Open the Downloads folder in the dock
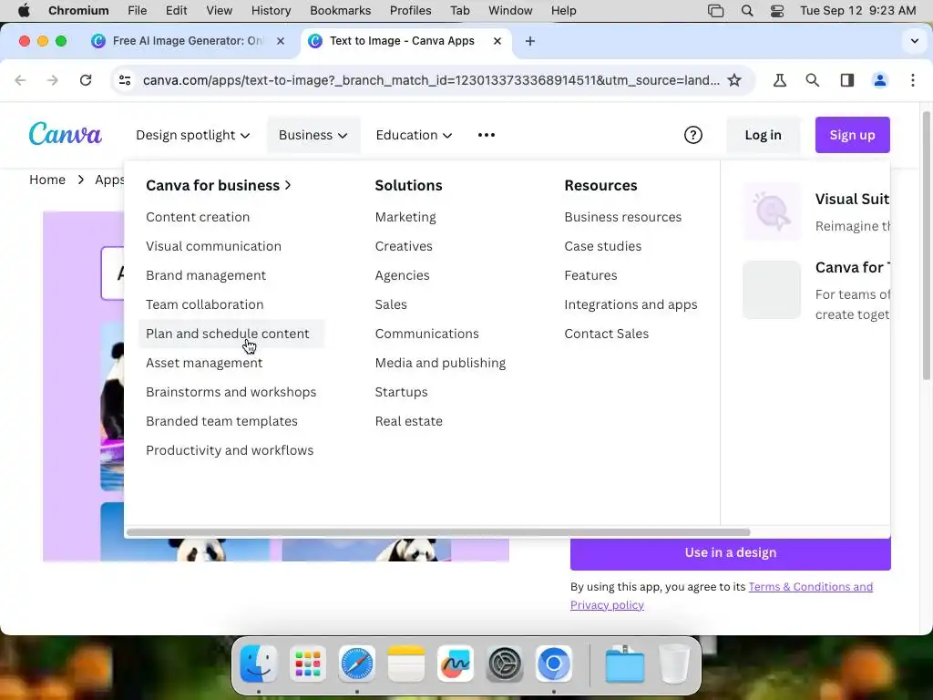 [x=625, y=664]
